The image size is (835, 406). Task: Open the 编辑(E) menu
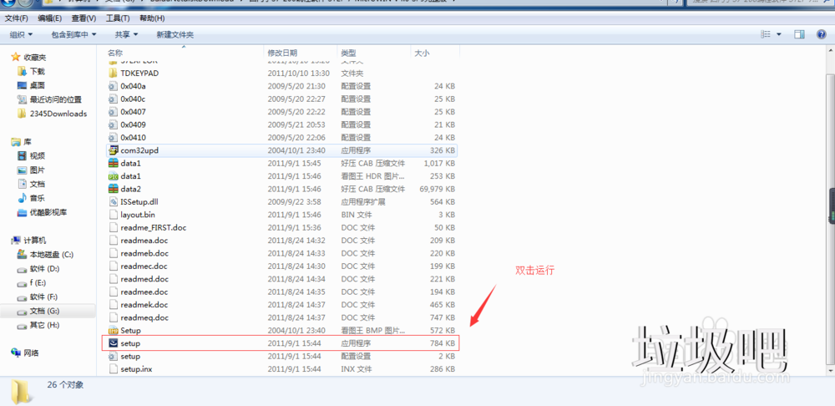[x=49, y=18]
